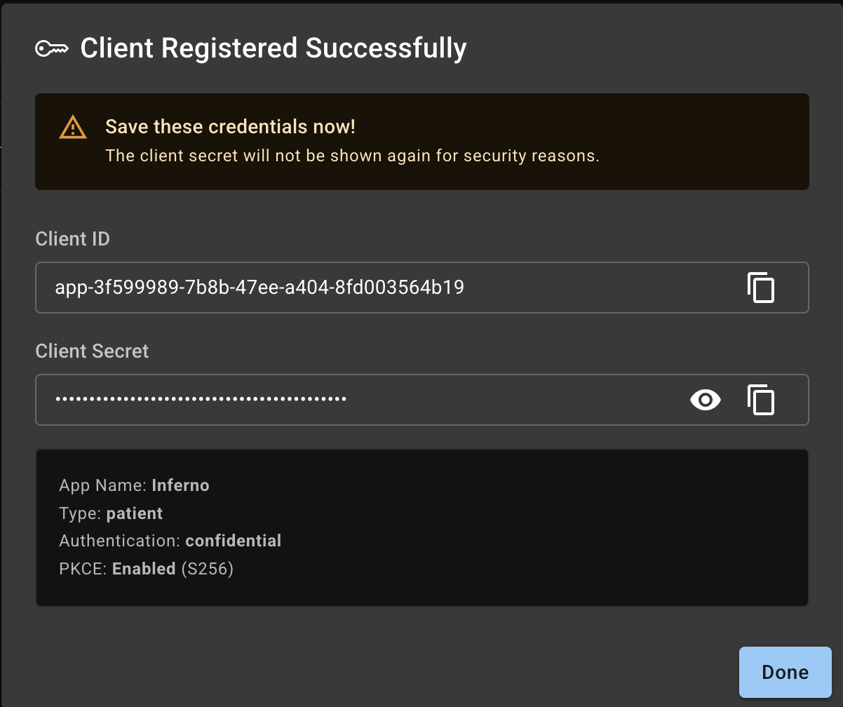Click the dotted secret mask characters
Viewport: 843px width, 707px height.
click(201, 400)
